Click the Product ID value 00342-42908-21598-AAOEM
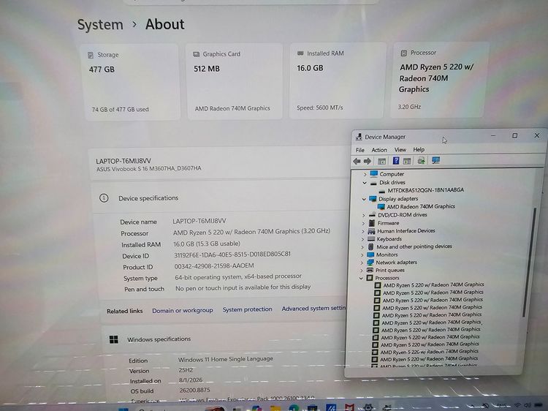The image size is (548, 411). pyautogui.click(x=214, y=266)
